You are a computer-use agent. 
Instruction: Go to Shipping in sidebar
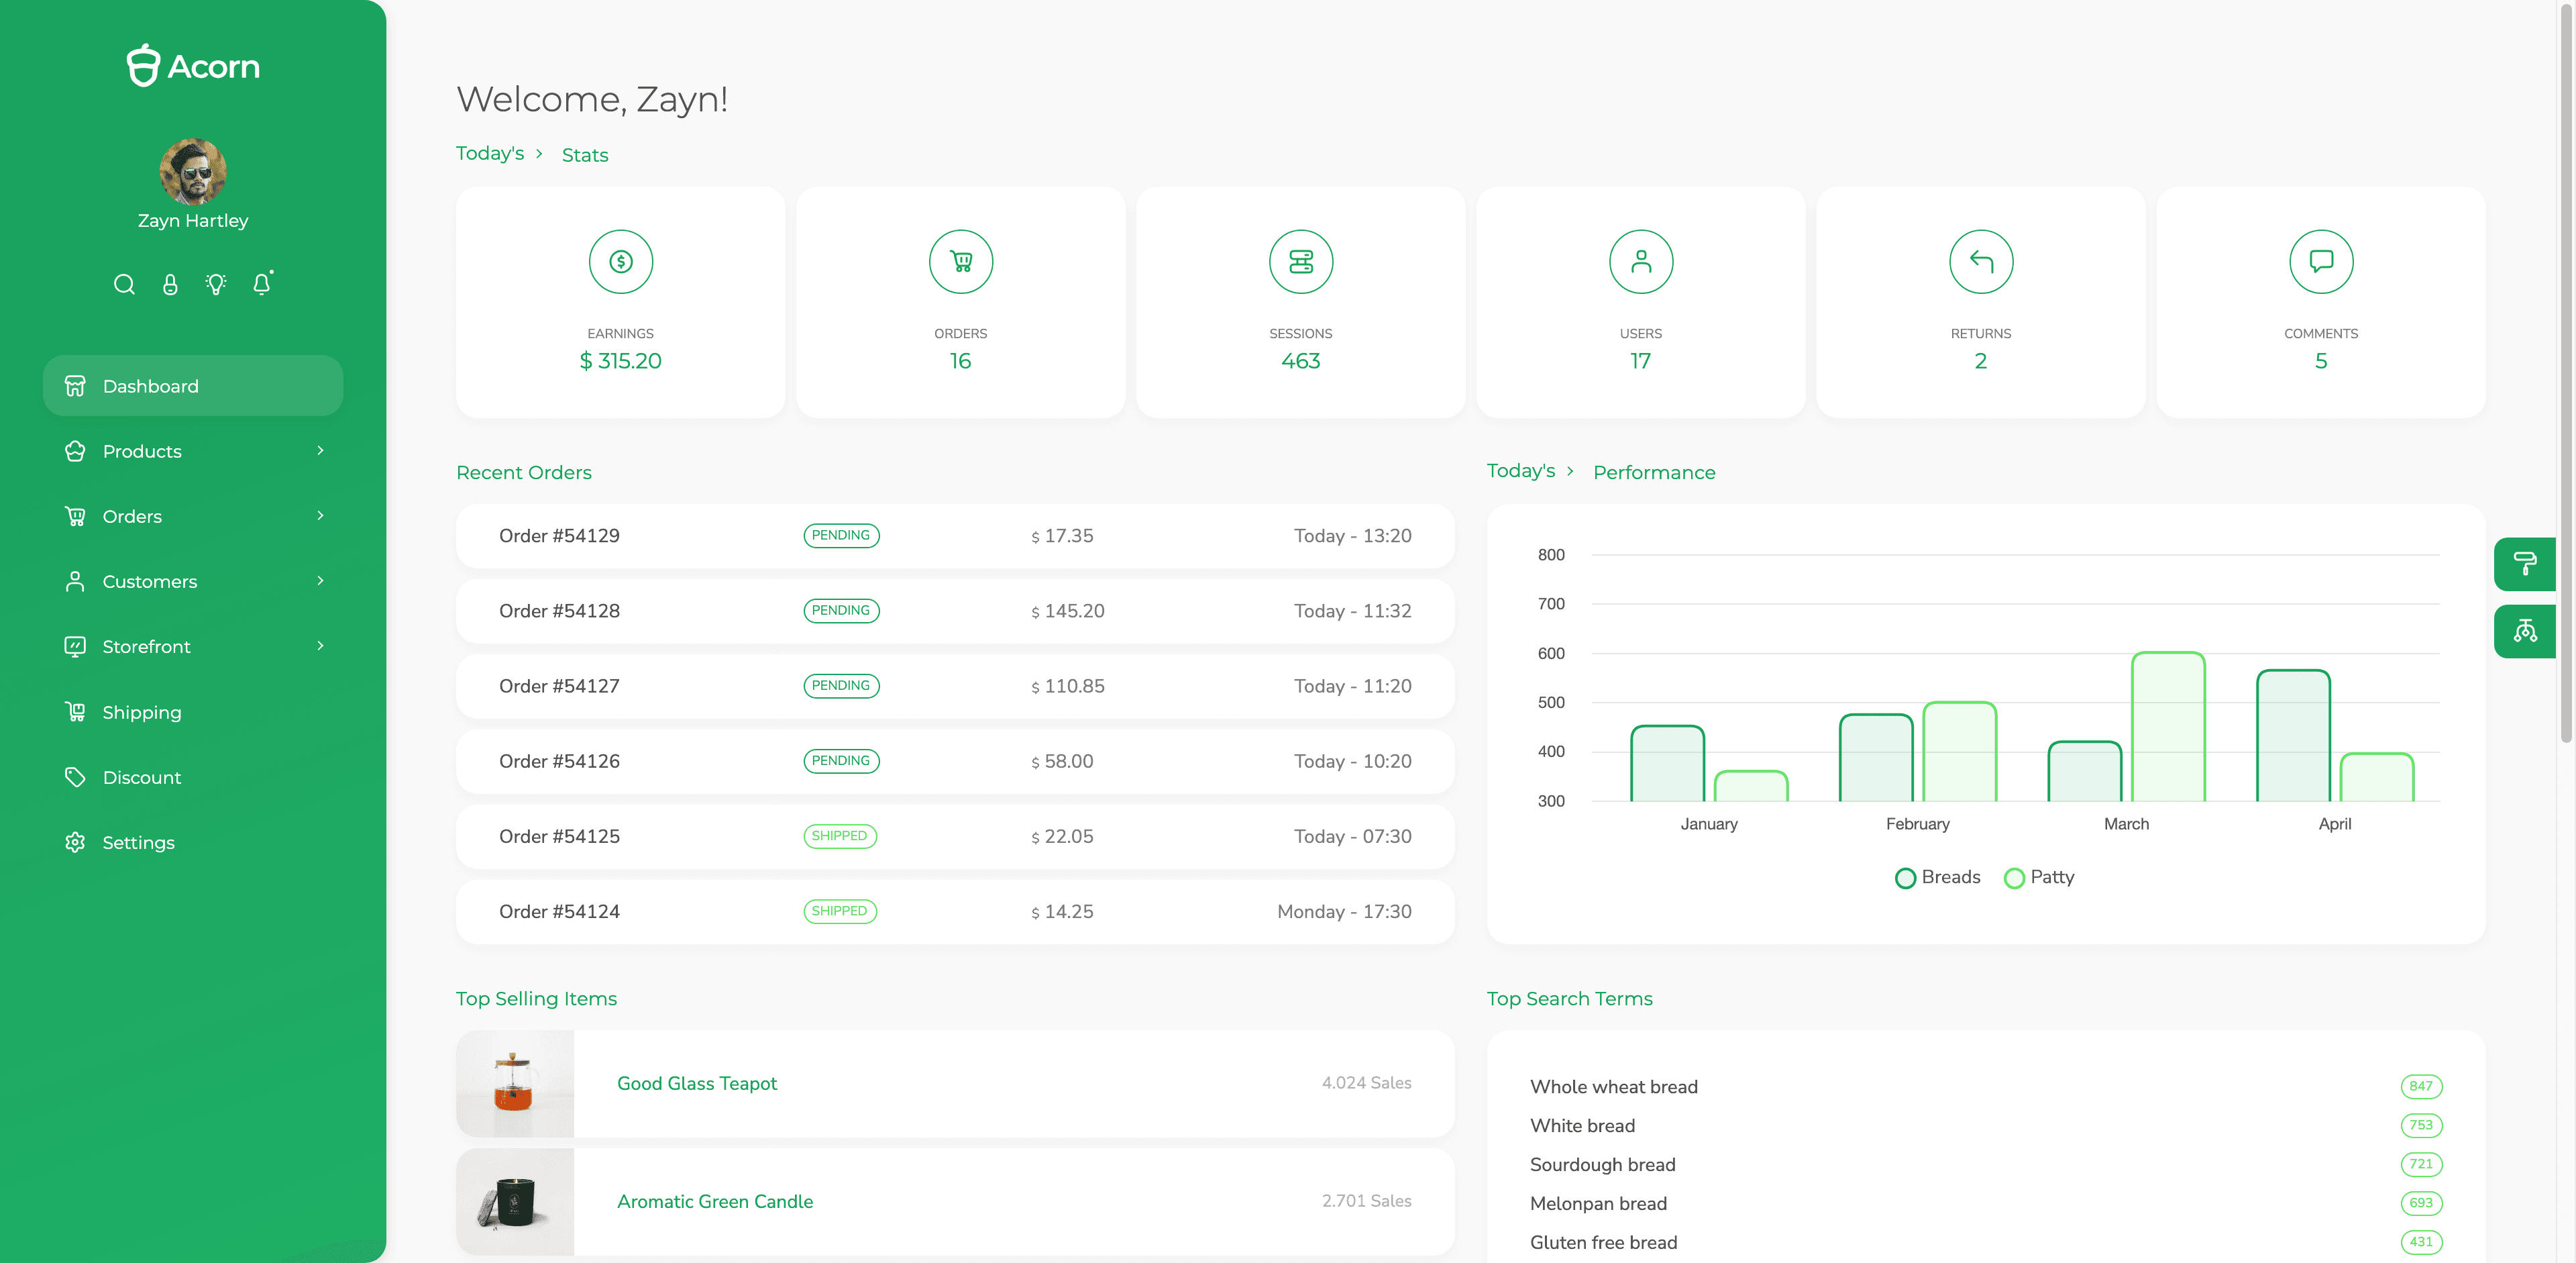(x=142, y=713)
